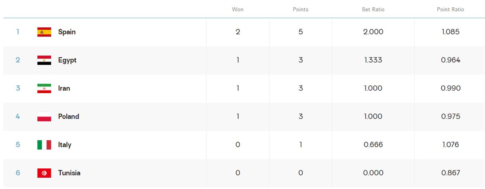Open the Egypt team link
This screenshot has width=485, height=189.
pyautogui.click(x=67, y=60)
